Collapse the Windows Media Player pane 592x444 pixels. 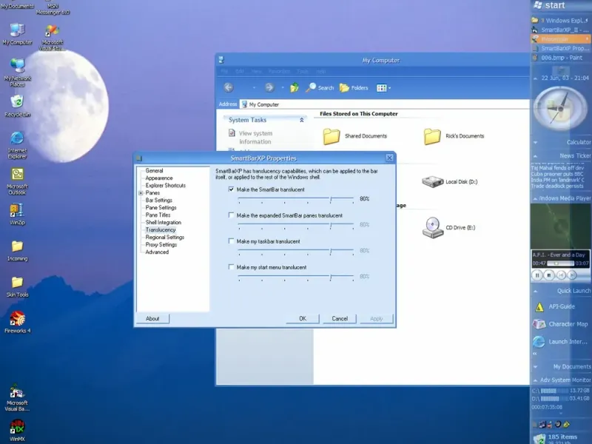535,198
